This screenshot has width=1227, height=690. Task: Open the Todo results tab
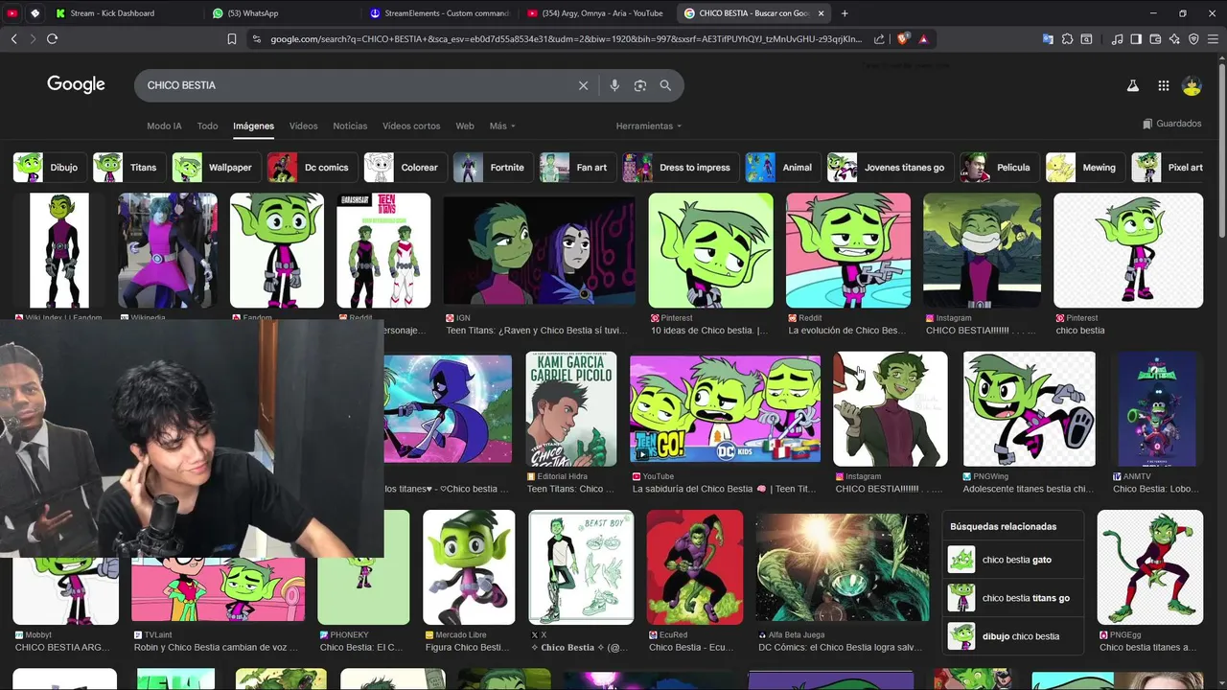[x=207, y=126]
